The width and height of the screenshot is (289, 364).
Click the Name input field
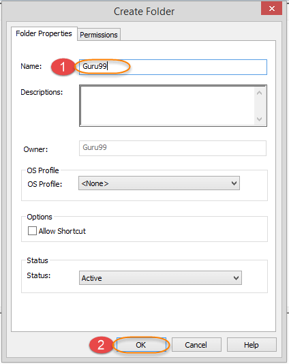[173, 67]
